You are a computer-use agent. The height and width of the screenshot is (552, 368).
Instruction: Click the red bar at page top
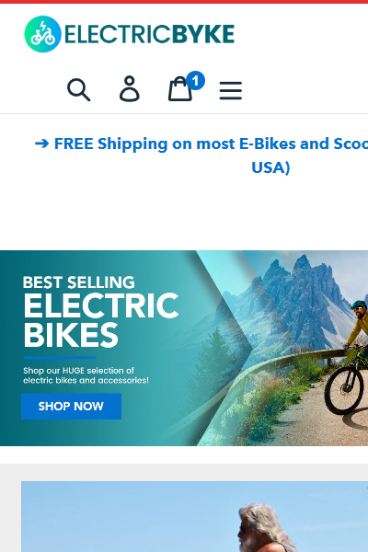coord(184,2)
